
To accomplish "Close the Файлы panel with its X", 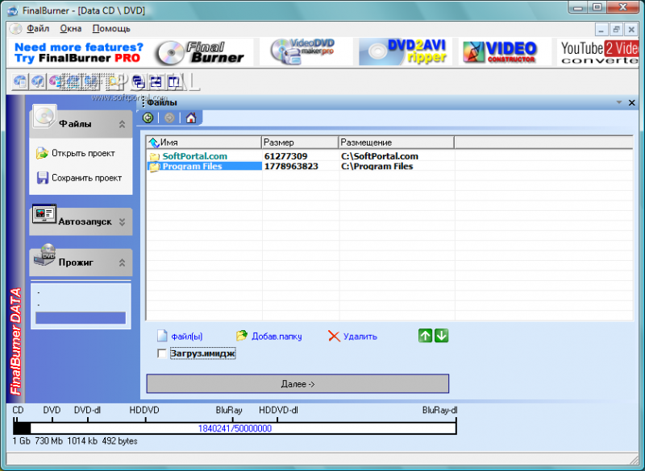I will 632,103.
